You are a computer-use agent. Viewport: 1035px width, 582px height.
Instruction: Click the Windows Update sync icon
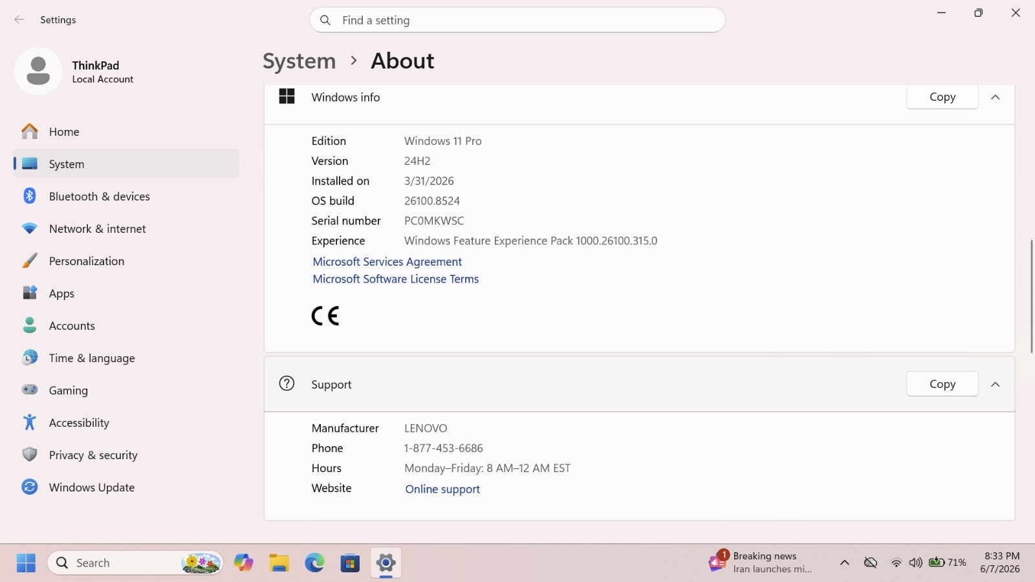[30, 487]
